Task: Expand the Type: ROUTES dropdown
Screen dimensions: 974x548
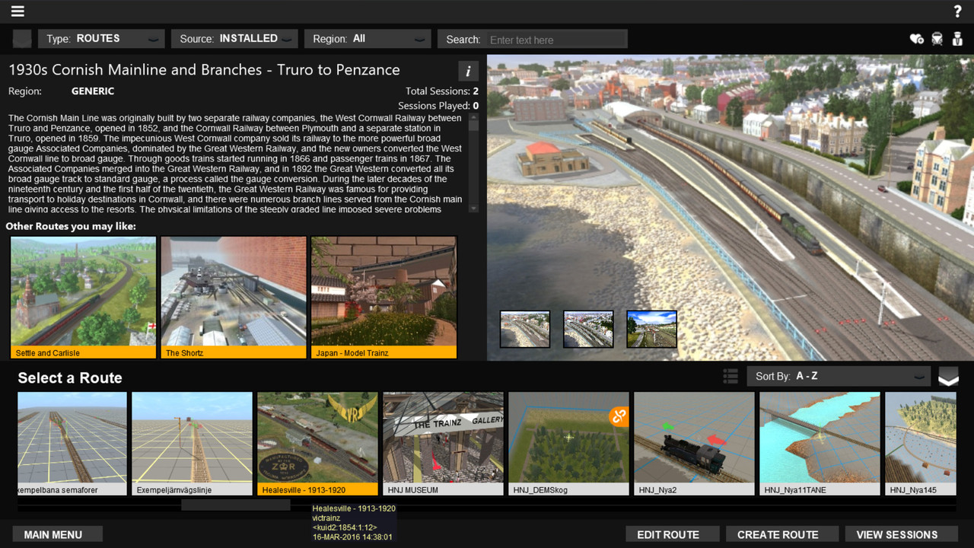Action: click(101, 39)
